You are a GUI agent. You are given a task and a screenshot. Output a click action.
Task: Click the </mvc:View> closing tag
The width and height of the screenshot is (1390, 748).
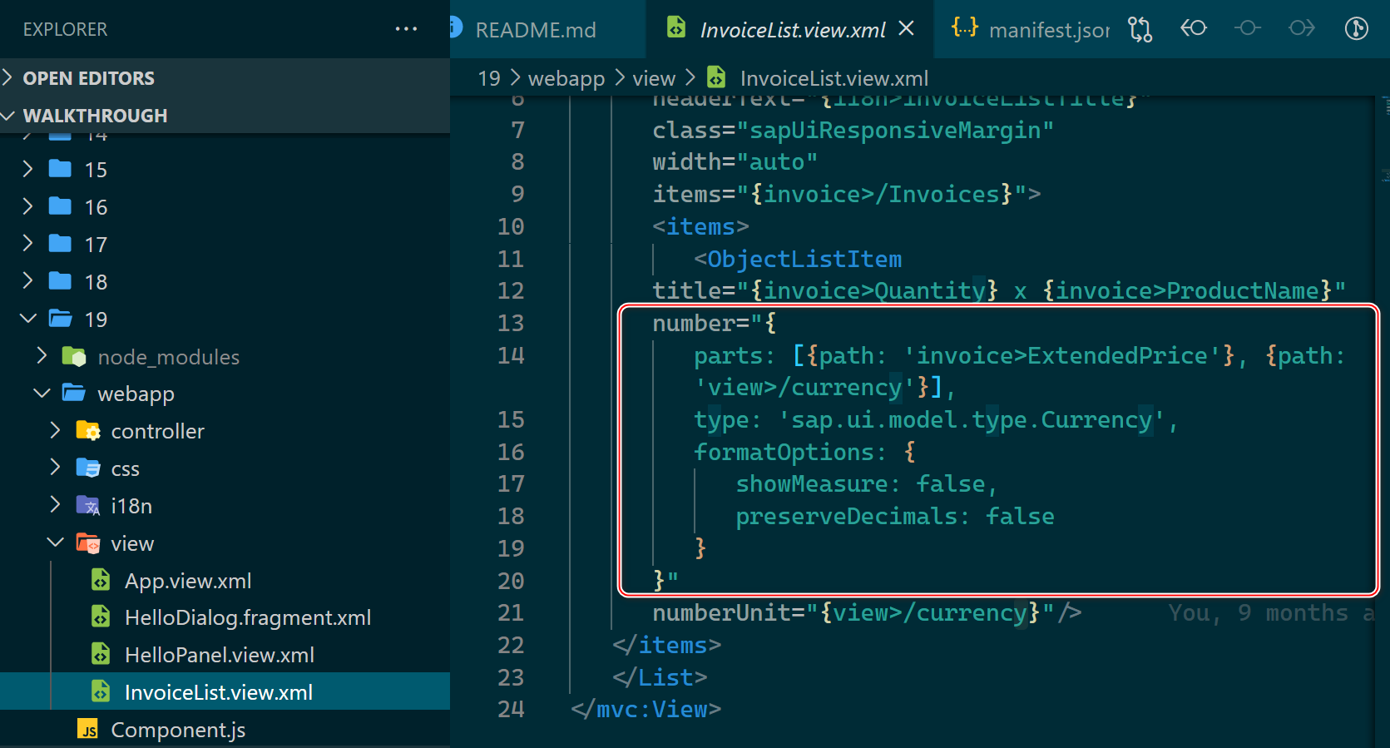coord(646,709)
